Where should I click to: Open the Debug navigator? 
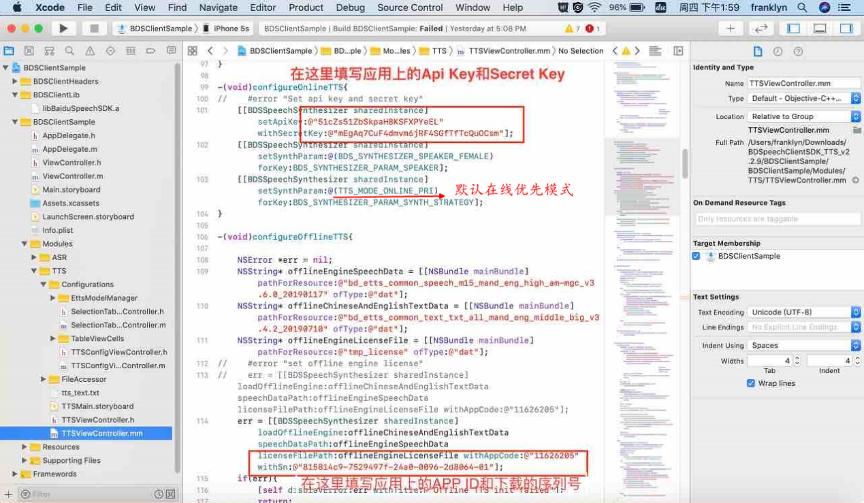tap(130, 51)
